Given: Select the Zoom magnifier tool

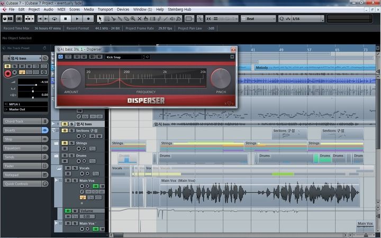Looking at the screenshot, I should pyautogui.click(x=133, y=19).
